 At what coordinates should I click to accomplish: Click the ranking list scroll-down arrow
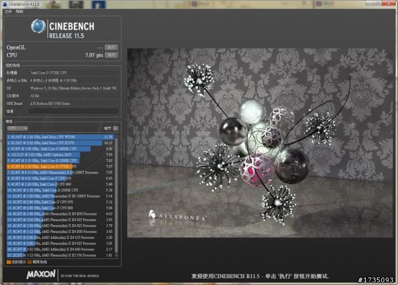coord(116,255)
